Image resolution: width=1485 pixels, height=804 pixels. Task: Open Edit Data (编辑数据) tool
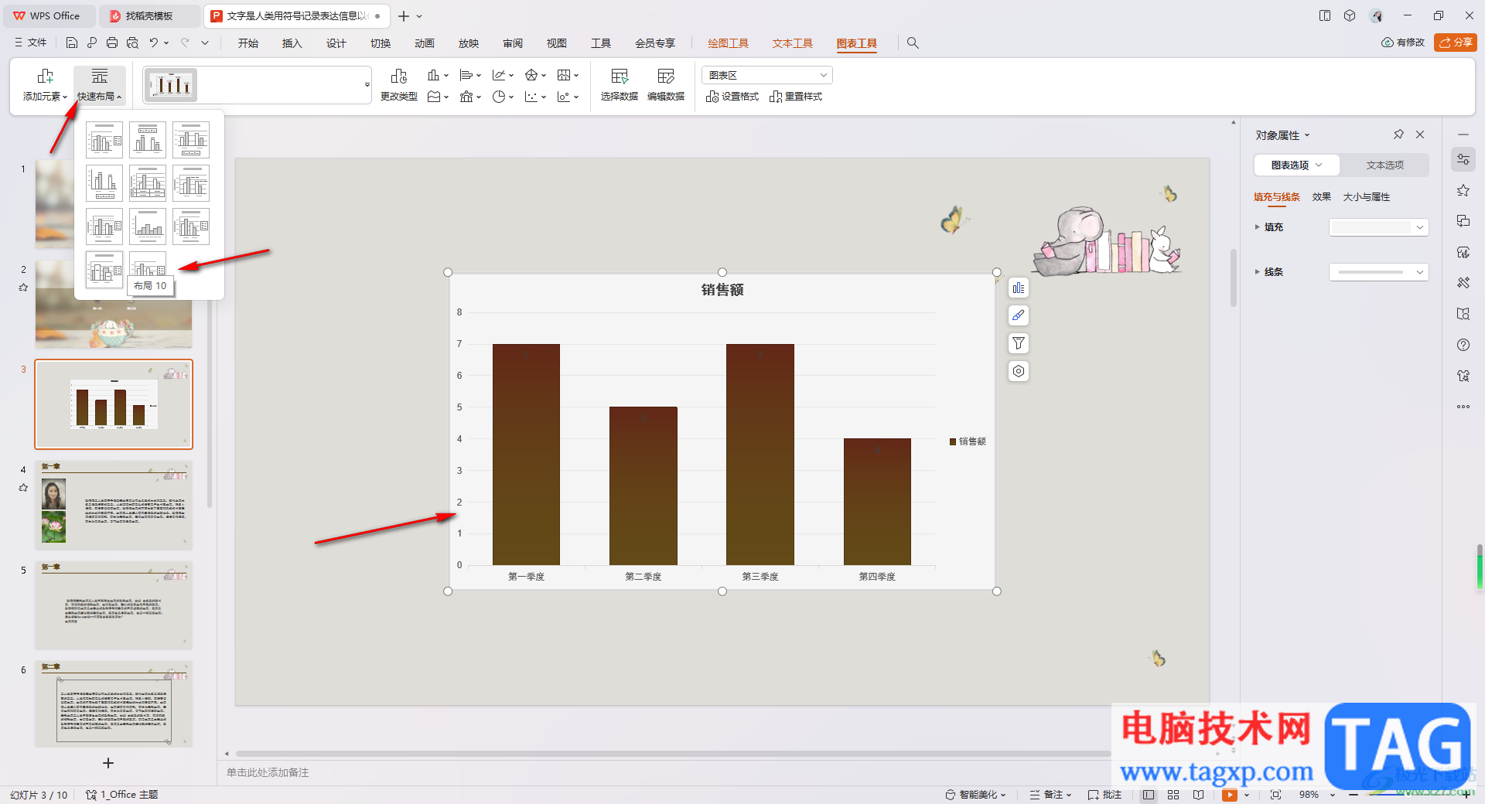click(x=666, y=85)
